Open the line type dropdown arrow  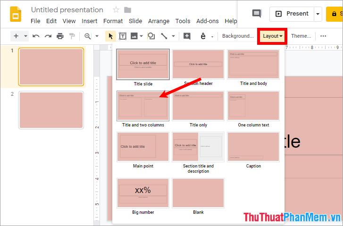click(x=173, y=36)
